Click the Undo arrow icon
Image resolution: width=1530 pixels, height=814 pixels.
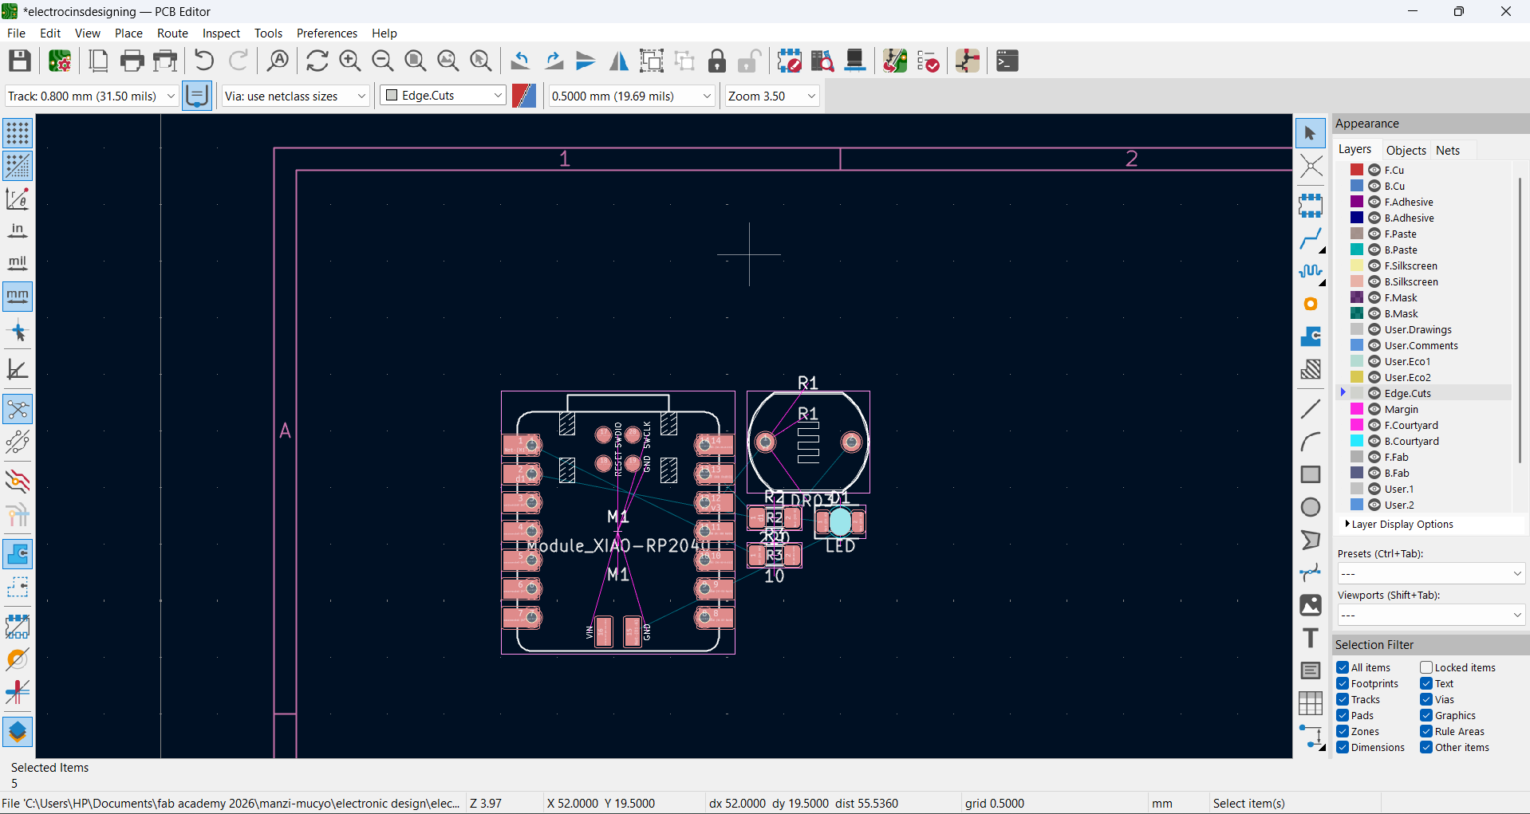204,61
